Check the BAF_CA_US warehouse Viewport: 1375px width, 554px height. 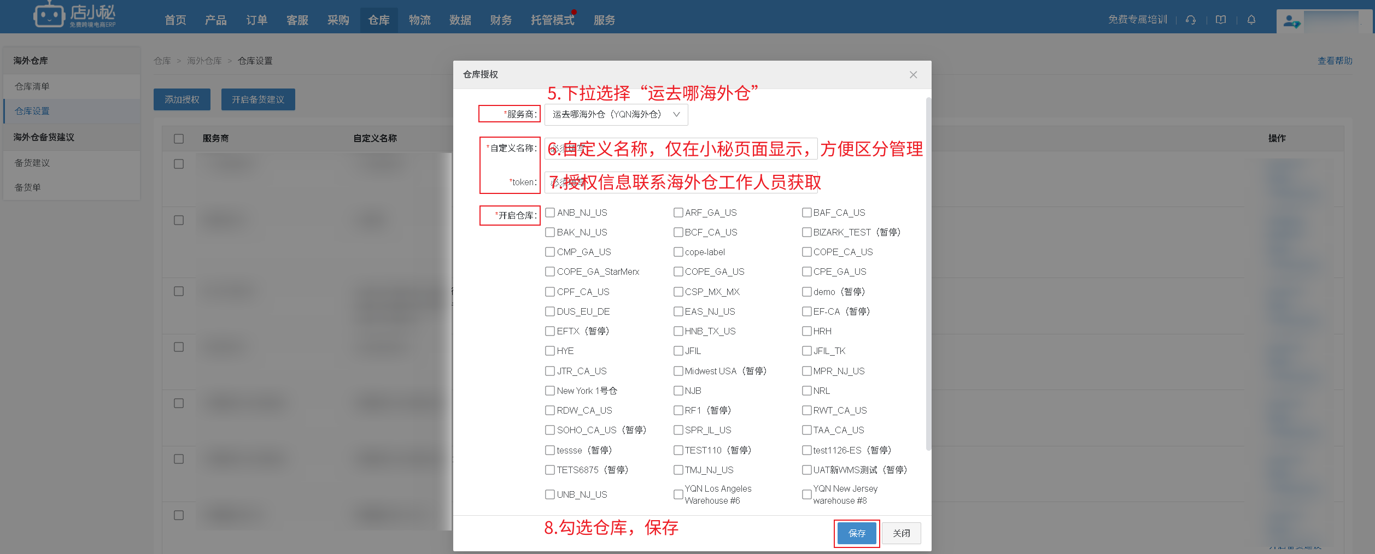806,213
